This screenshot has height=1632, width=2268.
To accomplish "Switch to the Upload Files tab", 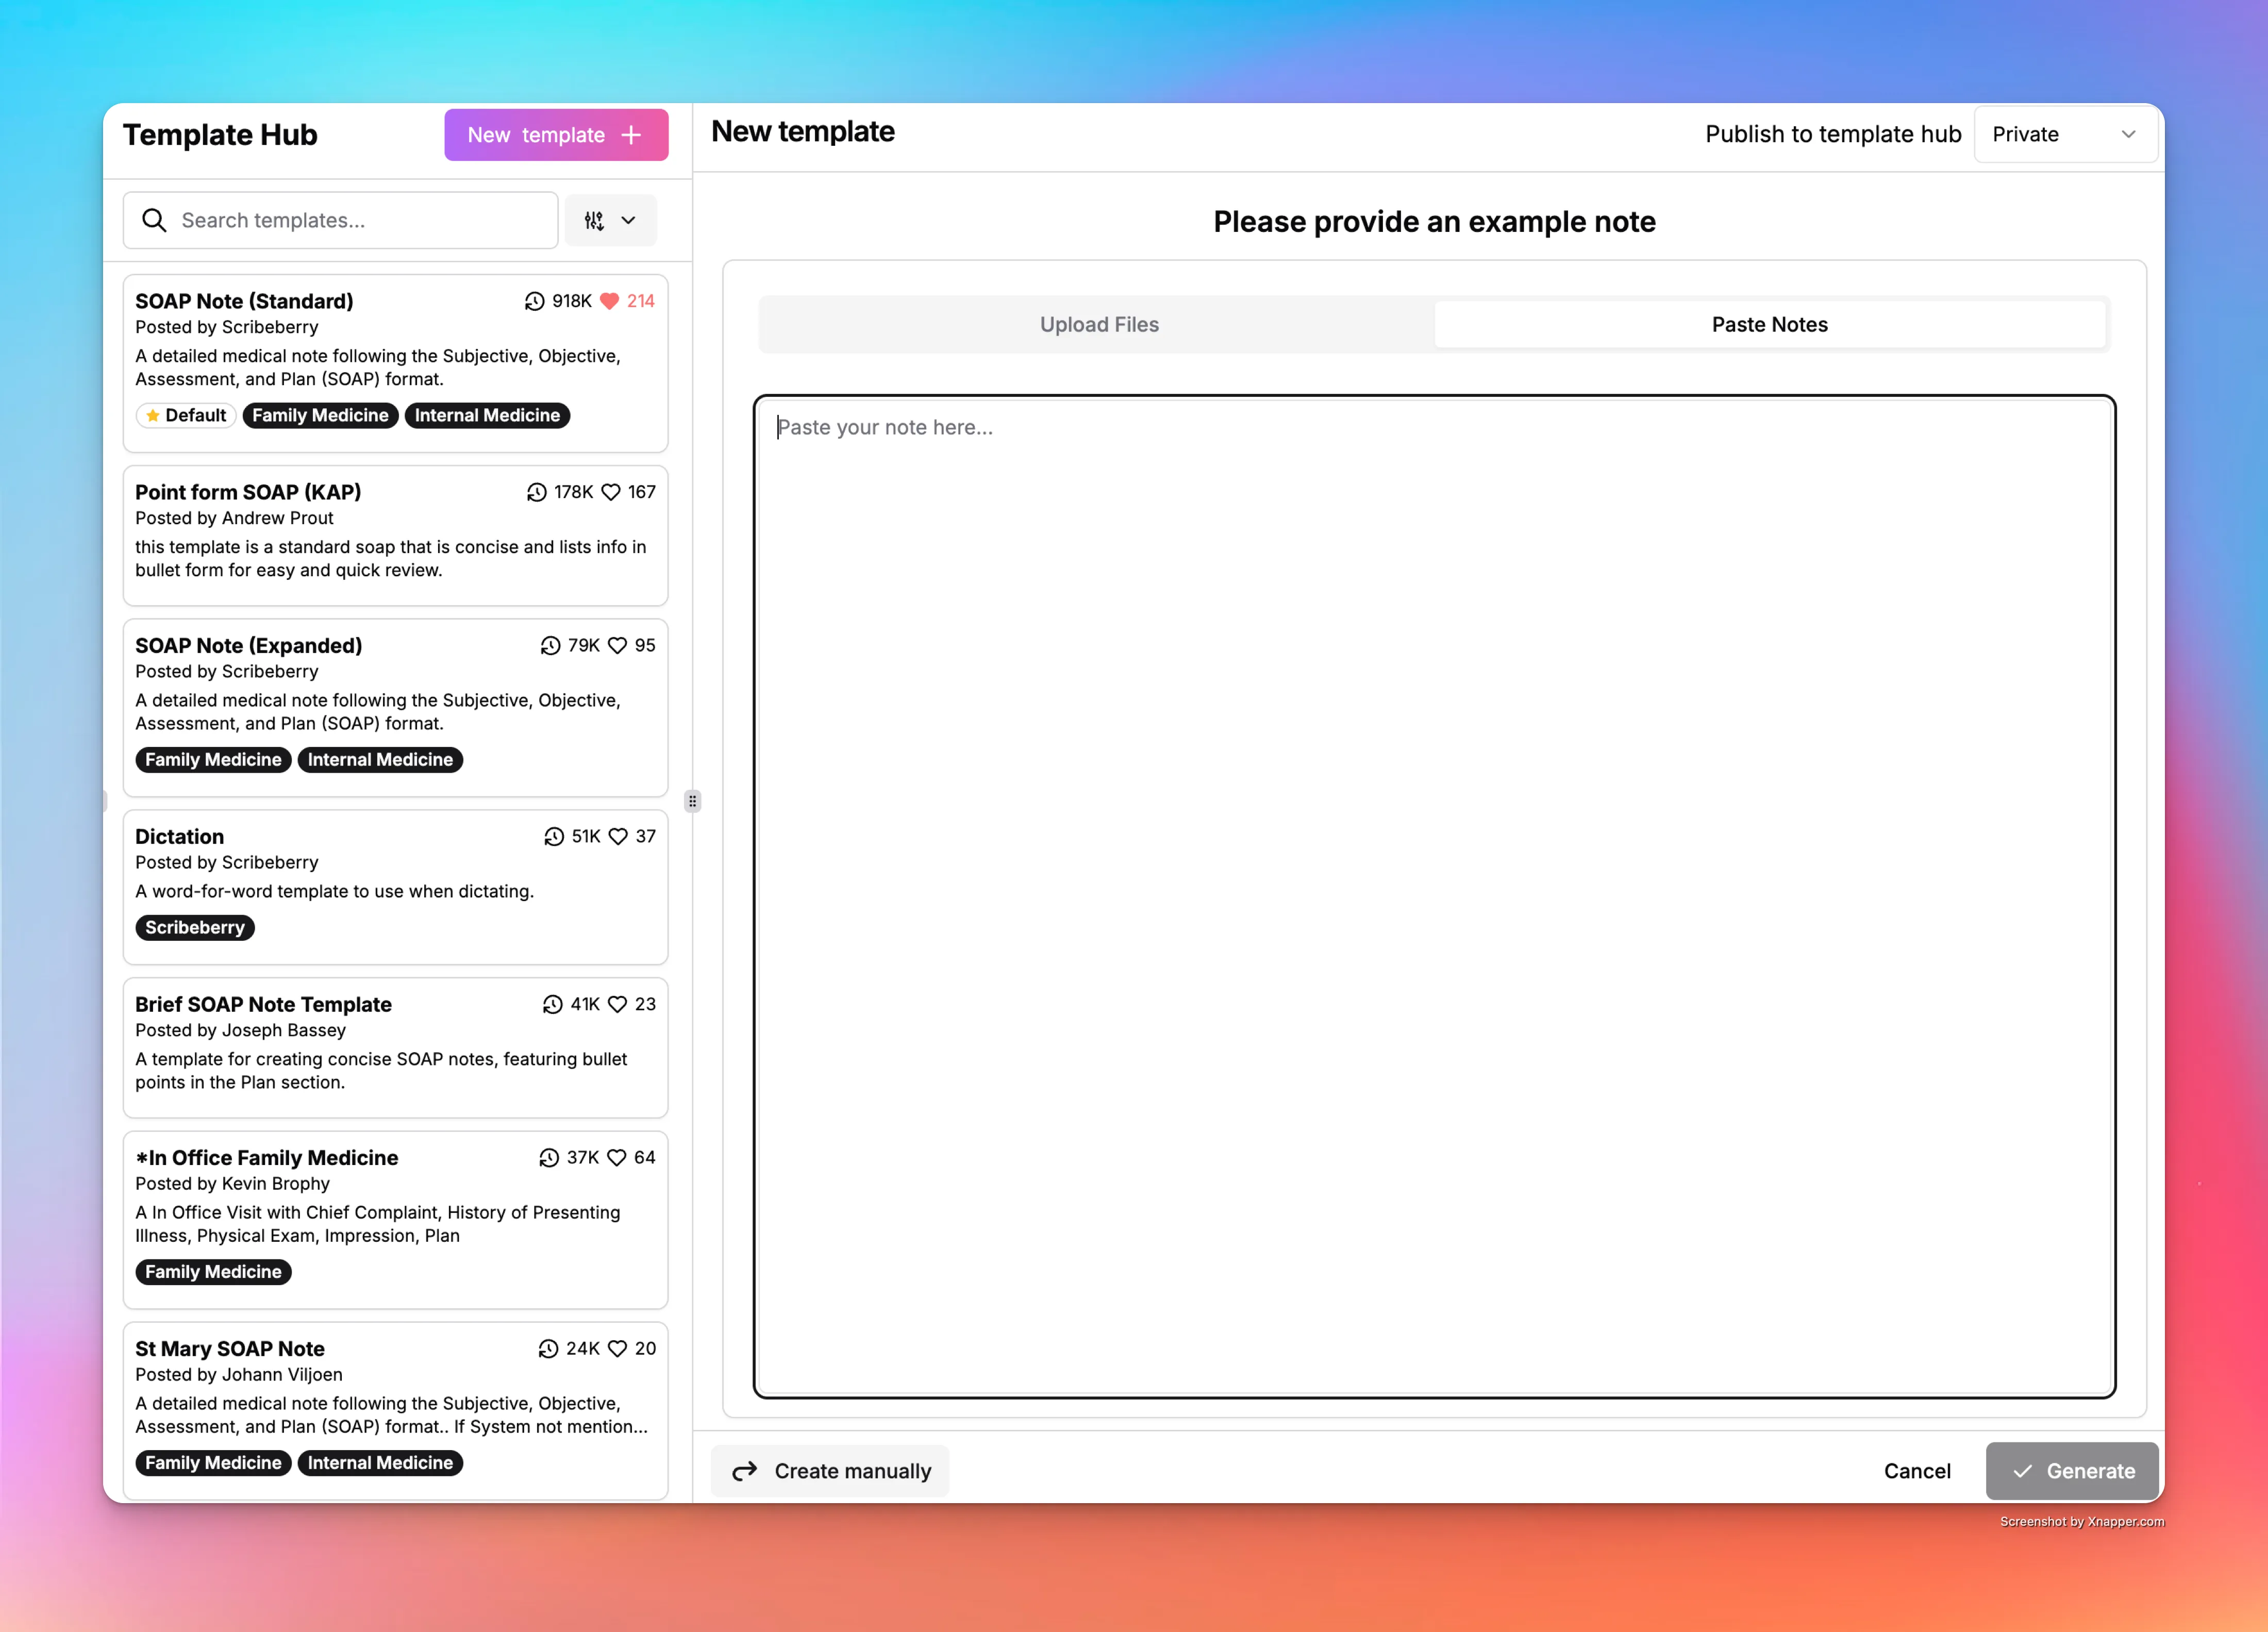I will (x=1098, y=324).
